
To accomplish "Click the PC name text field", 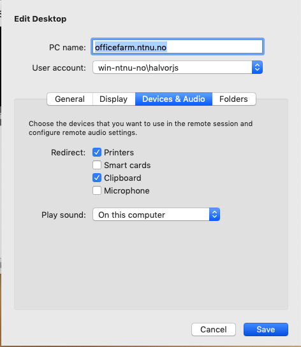I will pyautogui.click(x=177, y=47).
